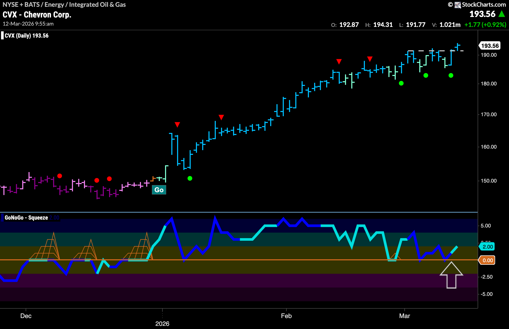
Task: Click the Feb label on the date axis
Action: click(x=286, y=316)
